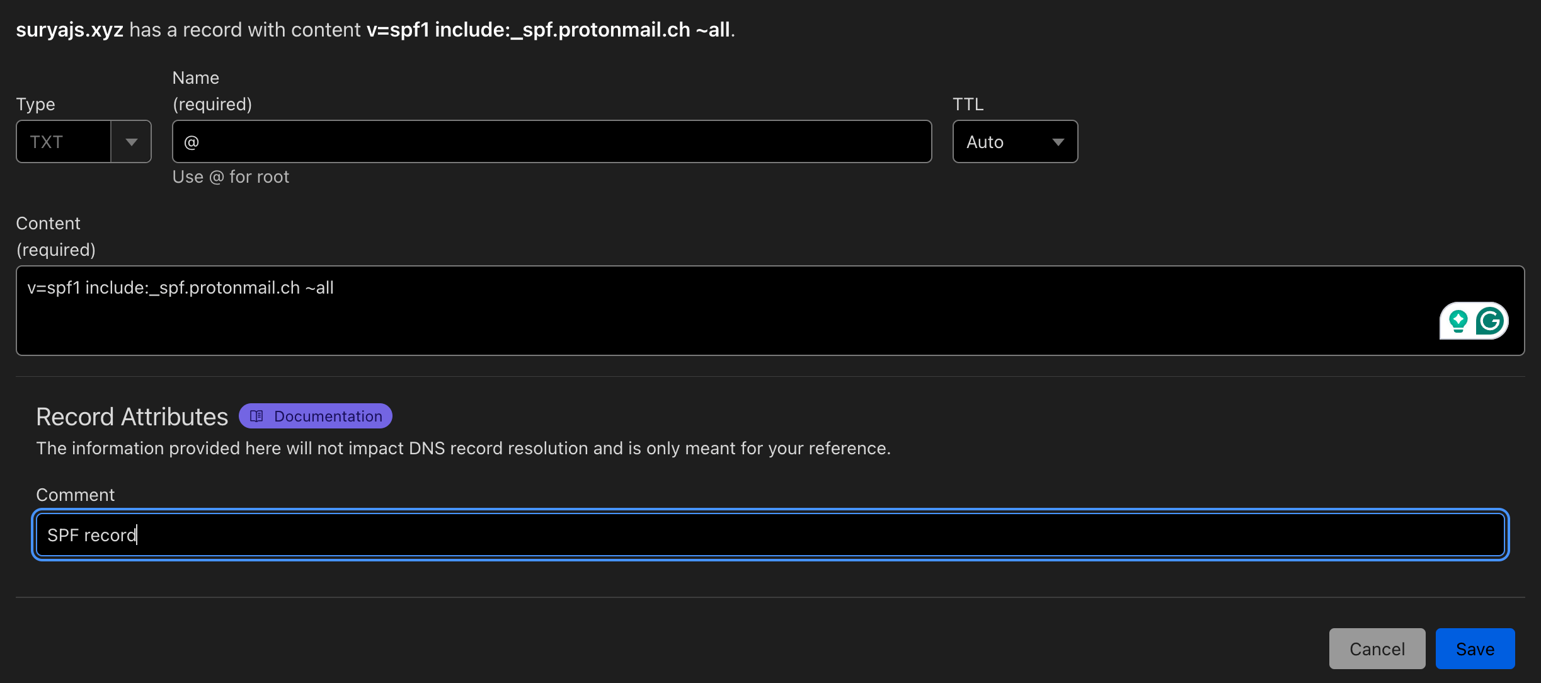Click the DNS resolution reference note text
Screen dimensions: 1541x683
[463, 449]
